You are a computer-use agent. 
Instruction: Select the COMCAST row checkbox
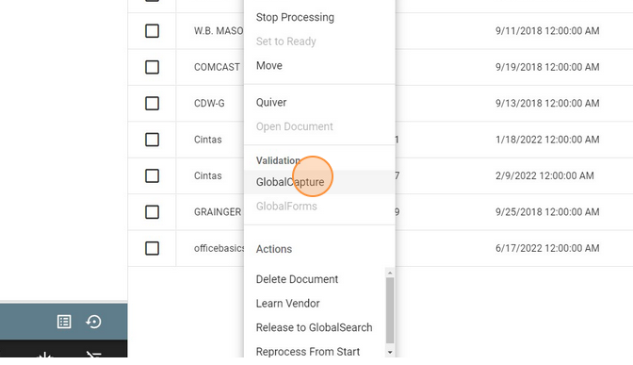pos(153,67)
